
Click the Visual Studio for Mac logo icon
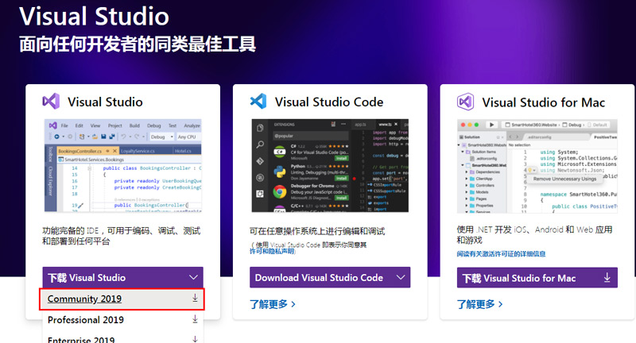pos(466,102)
